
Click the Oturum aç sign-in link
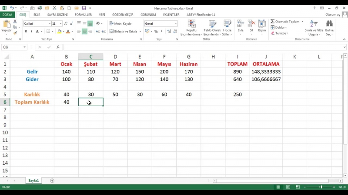pyautogui.click(x=333, y=15)
